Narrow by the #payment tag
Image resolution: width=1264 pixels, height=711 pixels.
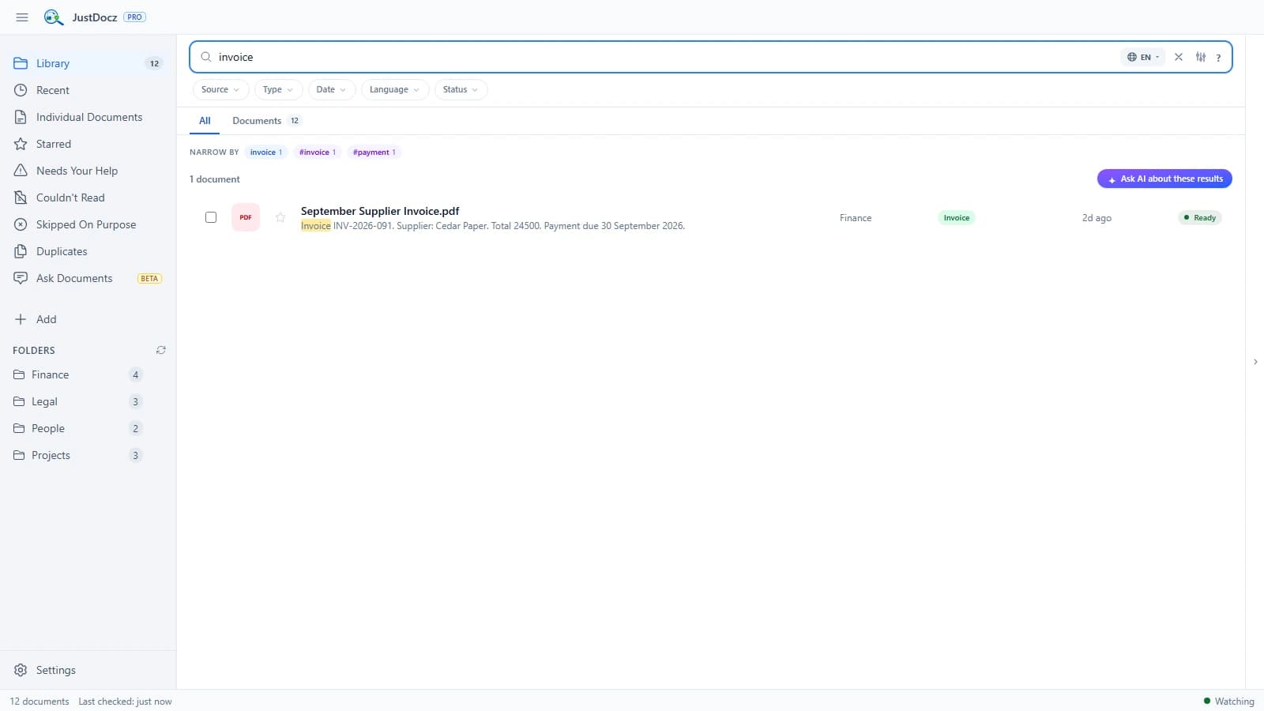pos(374,152)
